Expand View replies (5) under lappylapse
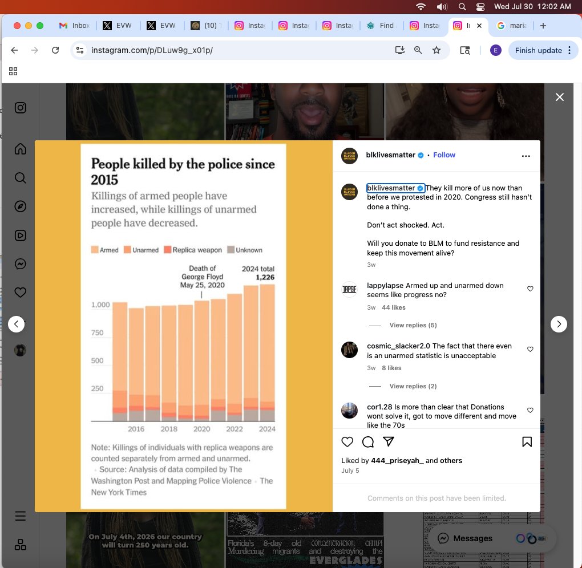 pyautogui.click(x=413, y=325)
